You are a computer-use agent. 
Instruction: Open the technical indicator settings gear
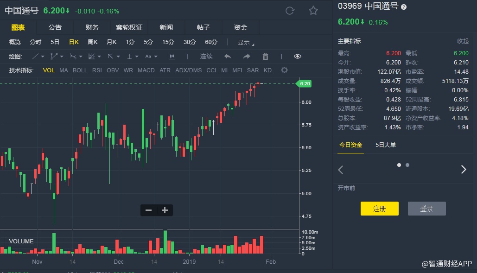pos(284,70)
